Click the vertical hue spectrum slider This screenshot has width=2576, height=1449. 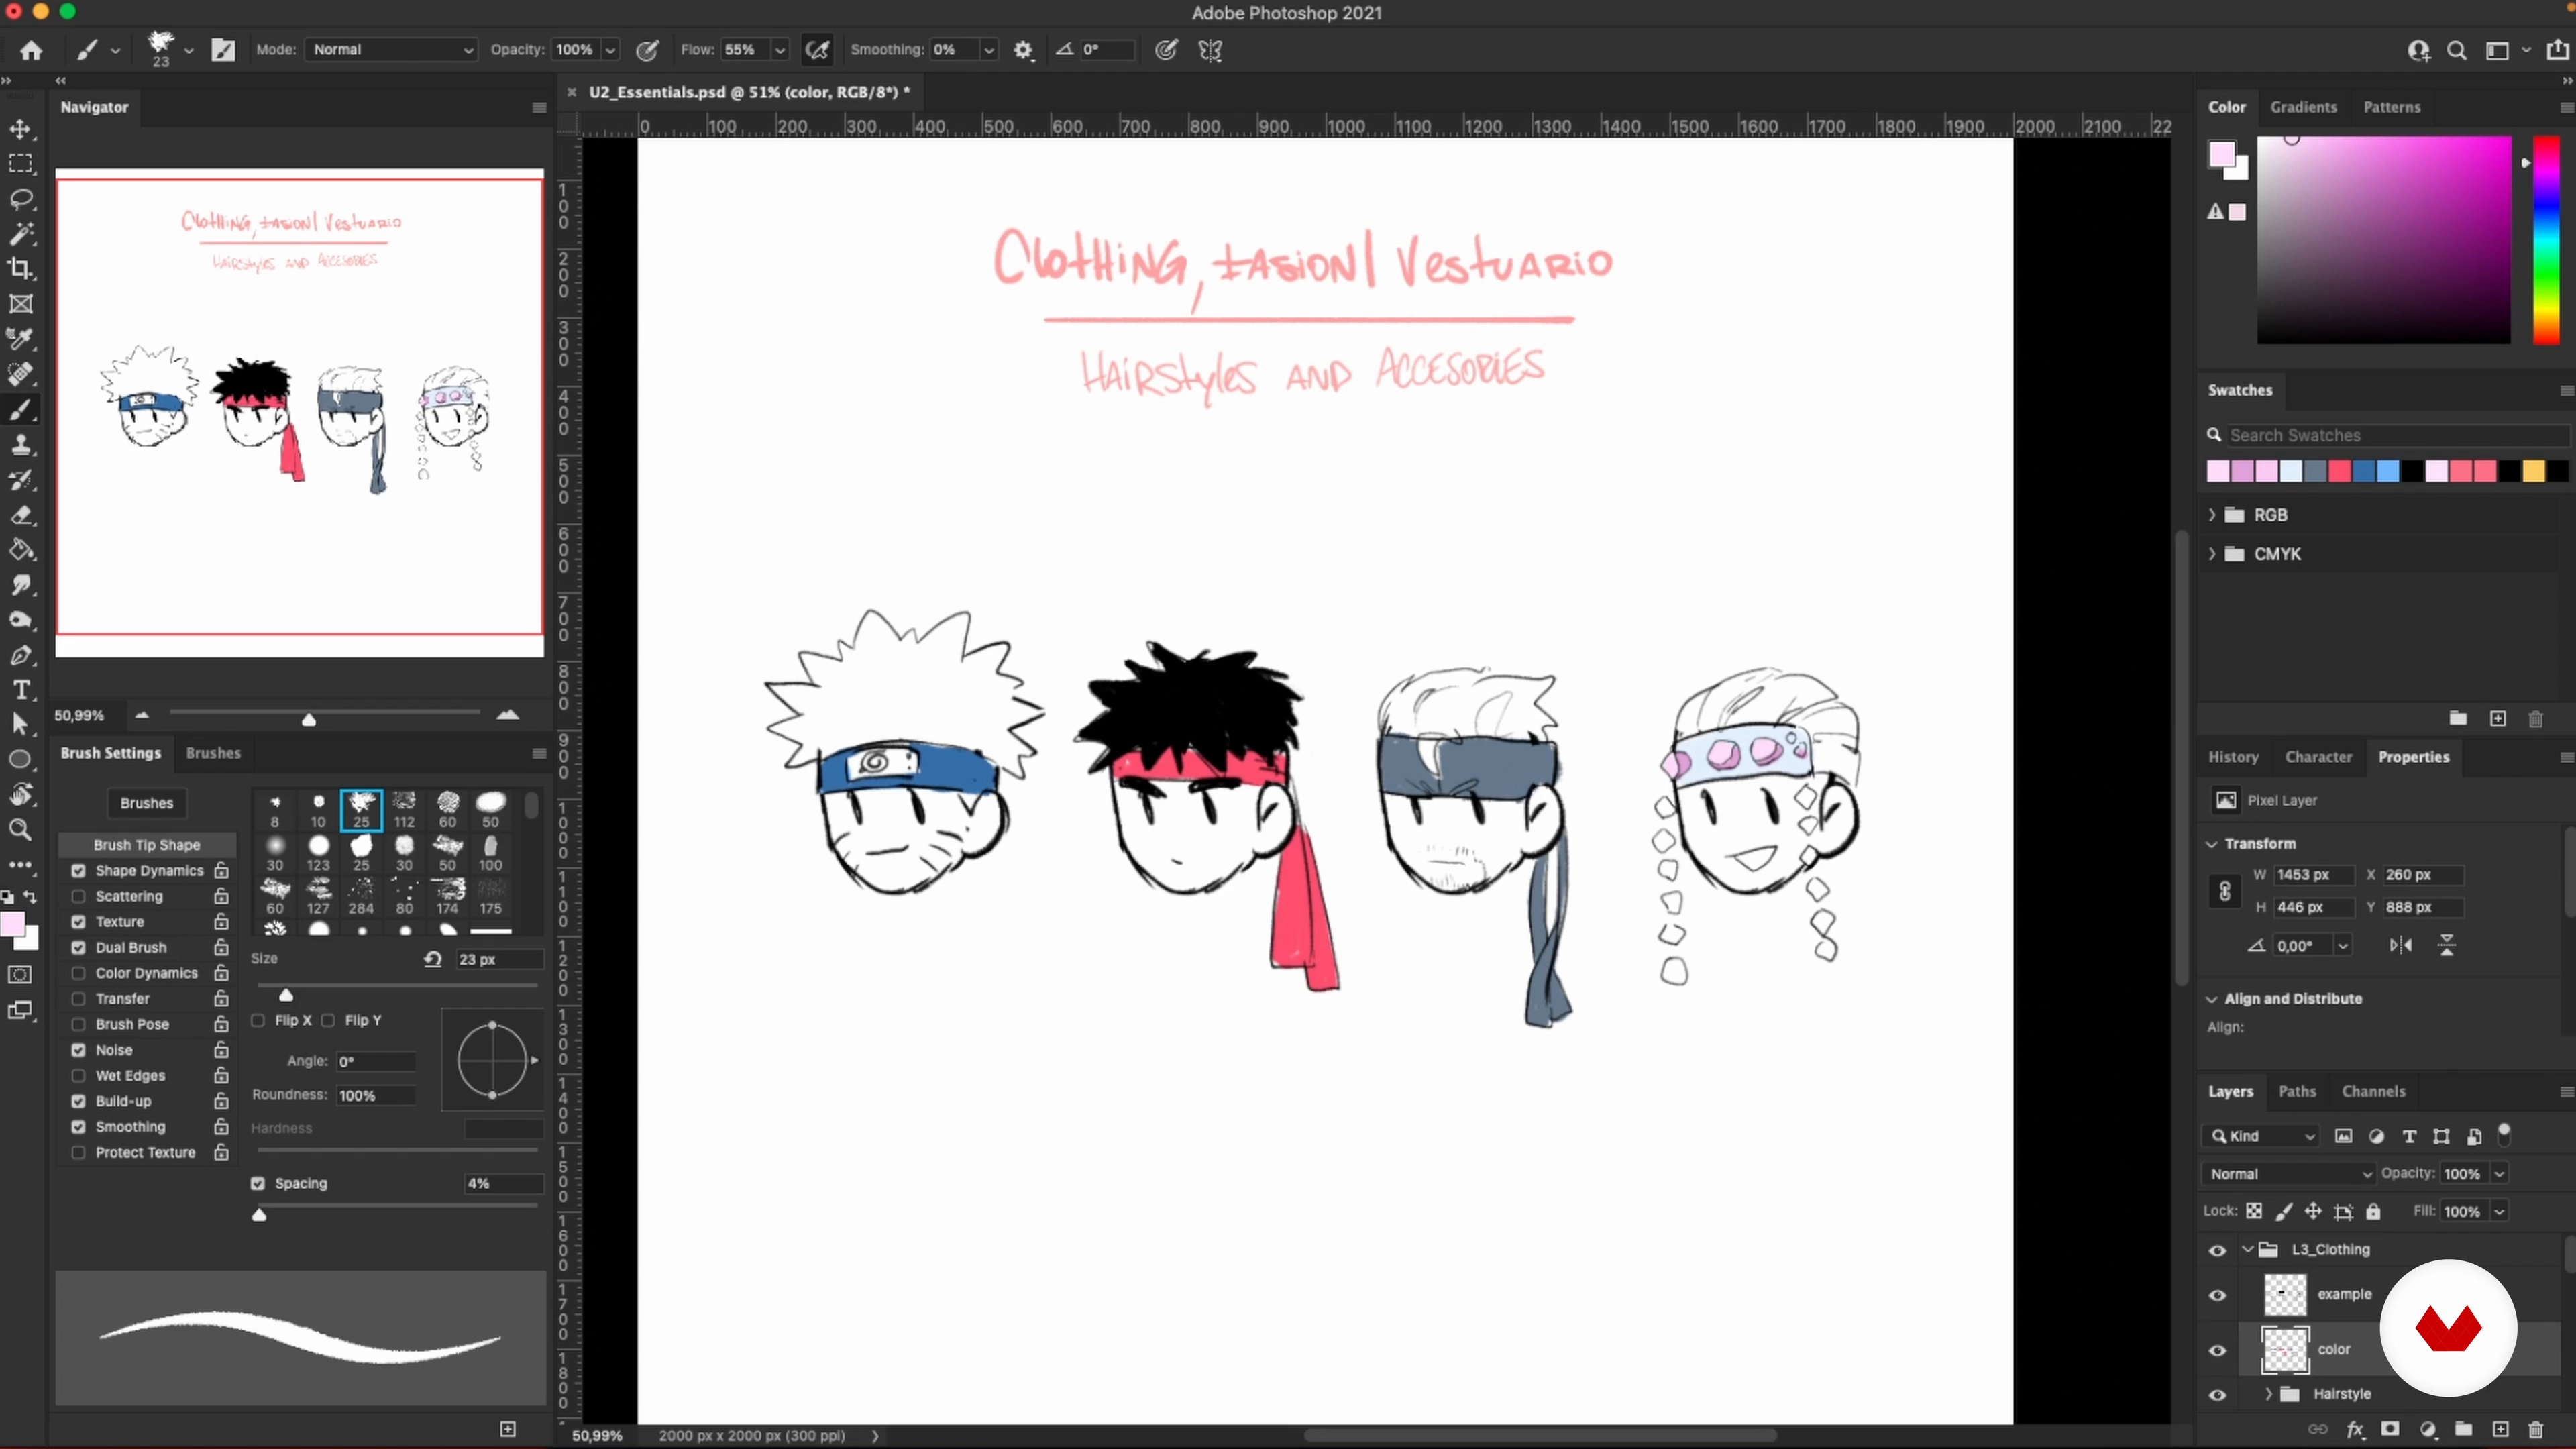click(x=2546, y=240)
